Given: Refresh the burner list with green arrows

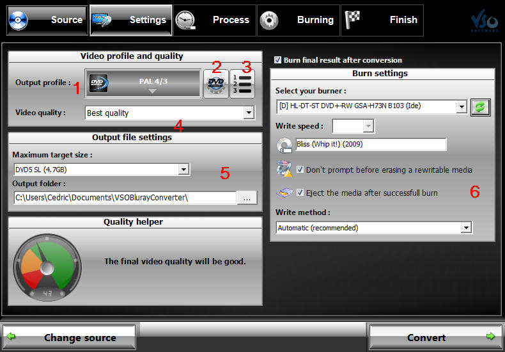Looking at the screenshot, I should point(481,107).
